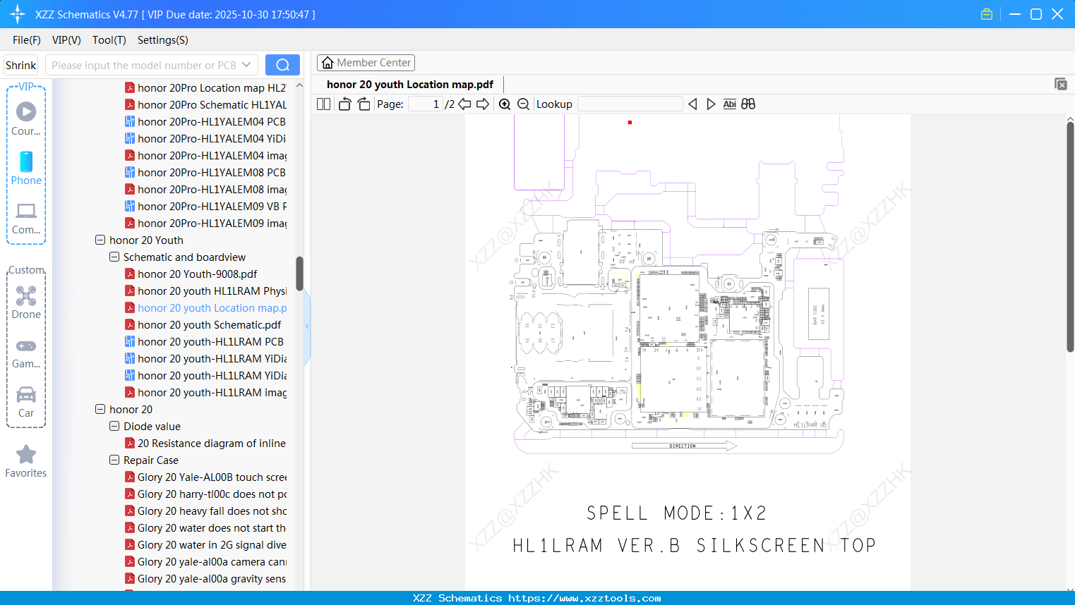Select the honor 20 youth Location map.pdf tab
This screenshot has width=1075, height=605.
coord(410,85)
